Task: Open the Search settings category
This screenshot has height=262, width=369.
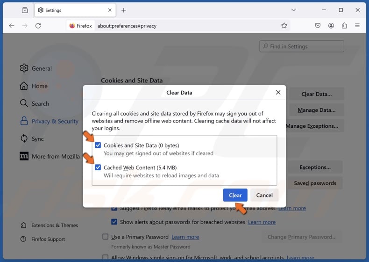Action: [35, 103]
